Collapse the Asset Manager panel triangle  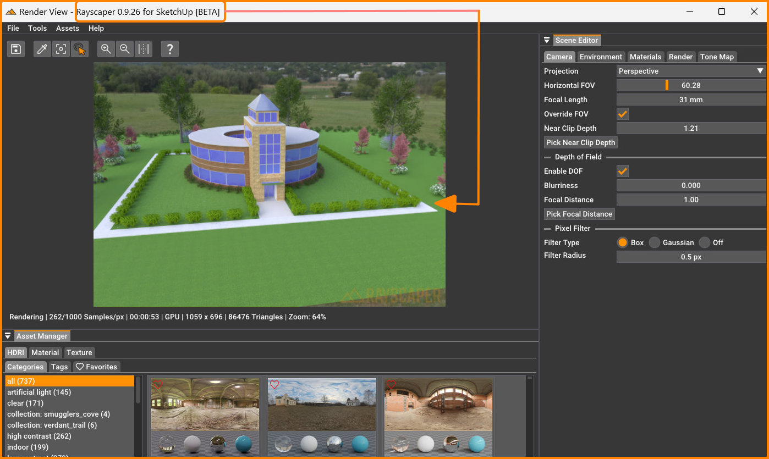pyautogui.click(x=8, y=336)
